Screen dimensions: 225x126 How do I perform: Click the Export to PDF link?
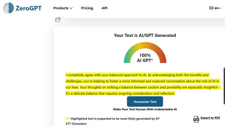(x=210, y=118)
